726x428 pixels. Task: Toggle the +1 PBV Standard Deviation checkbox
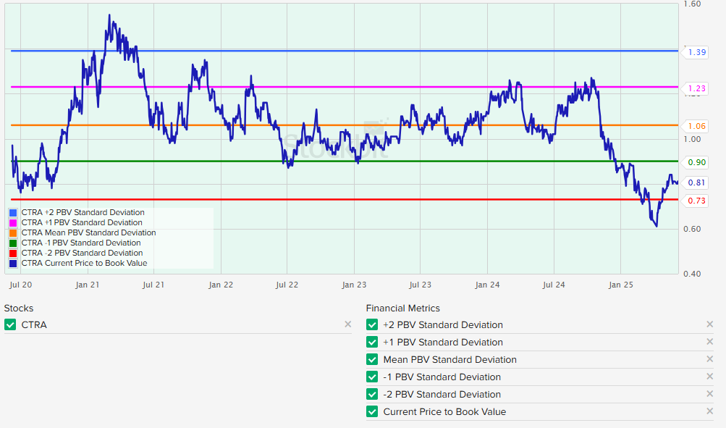372,343
